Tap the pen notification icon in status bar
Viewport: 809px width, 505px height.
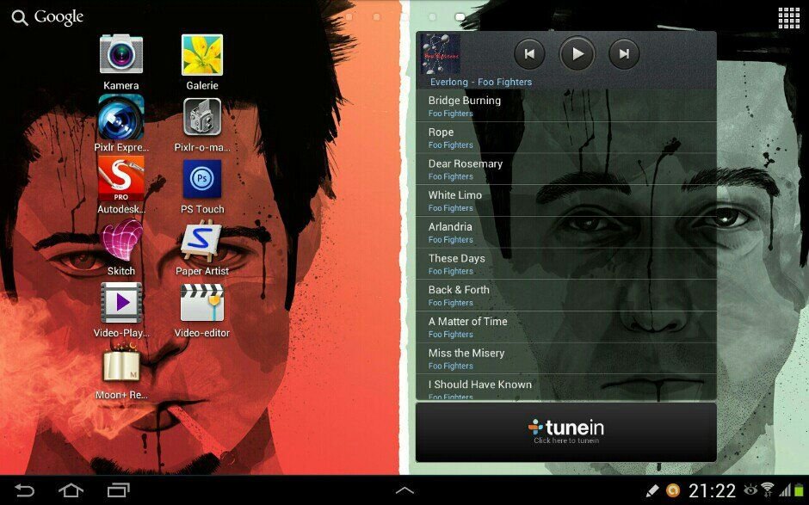coord(652,490)
